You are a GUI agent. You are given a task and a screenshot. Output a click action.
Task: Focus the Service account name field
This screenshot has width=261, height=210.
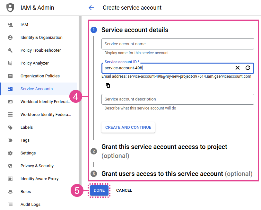point(178,44)
